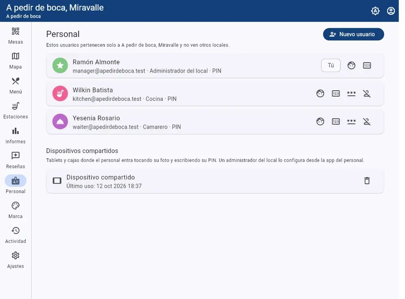Click the crossed-out user icon for Yesenia Rosario
The height and width of the screenshot is (299, 405).
(367, 121)
